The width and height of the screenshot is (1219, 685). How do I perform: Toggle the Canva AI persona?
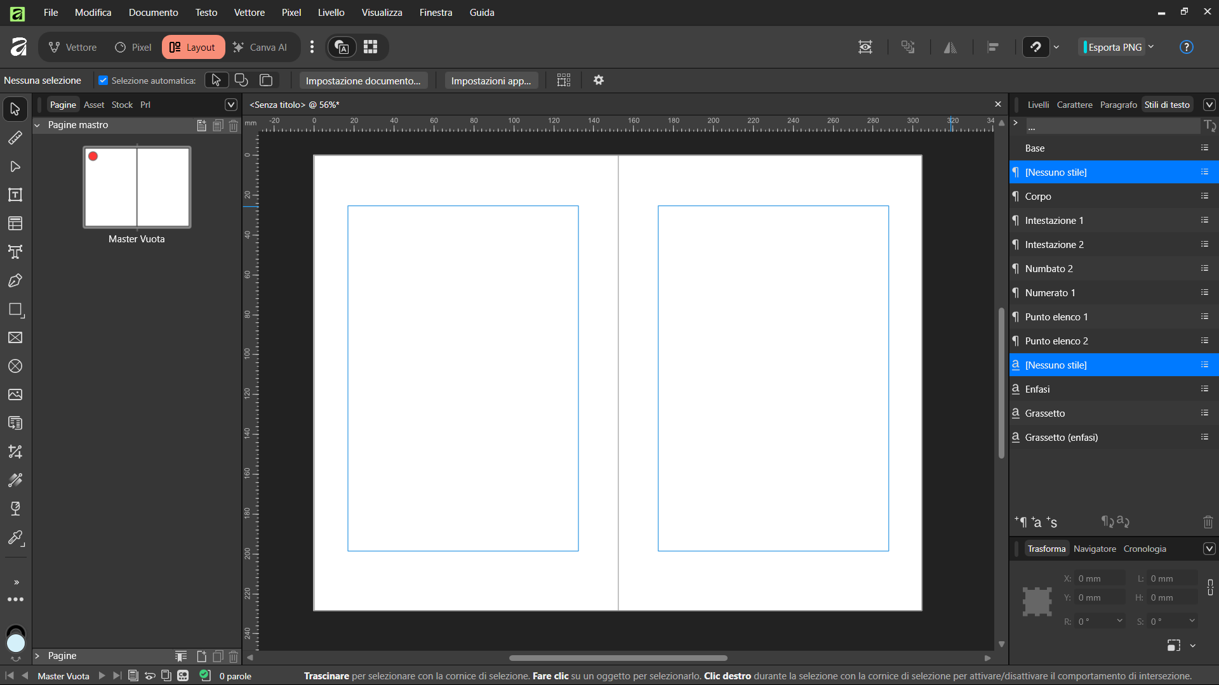(260, 47)
